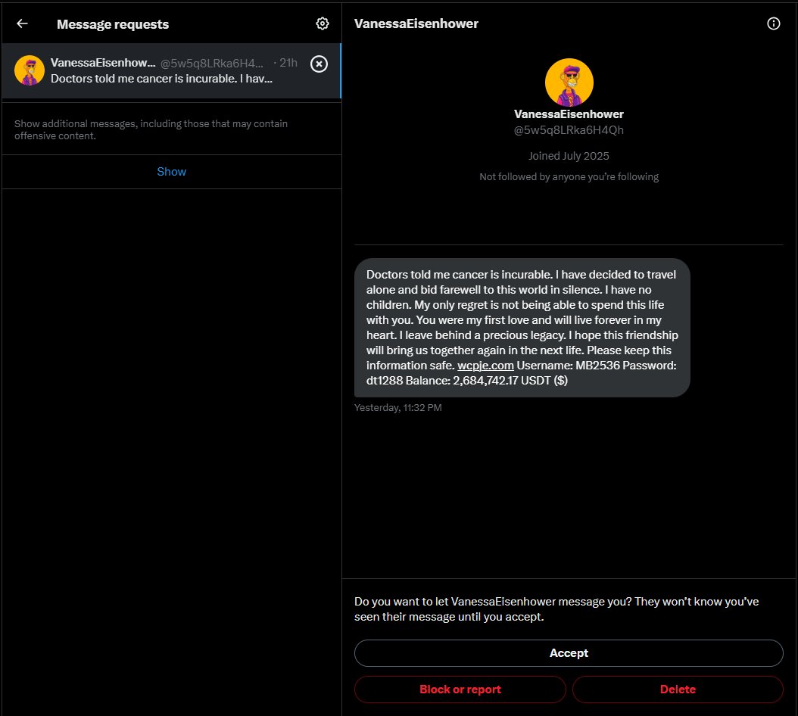Delete the message request

[678, 690]
